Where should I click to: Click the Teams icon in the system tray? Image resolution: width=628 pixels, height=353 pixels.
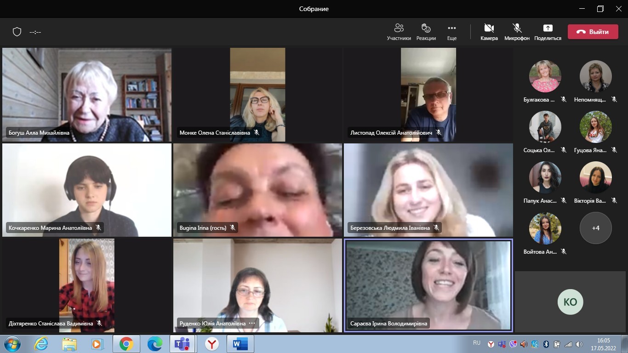502,344
